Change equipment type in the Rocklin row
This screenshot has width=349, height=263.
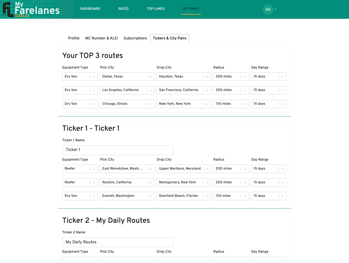(x=80, y=182)
